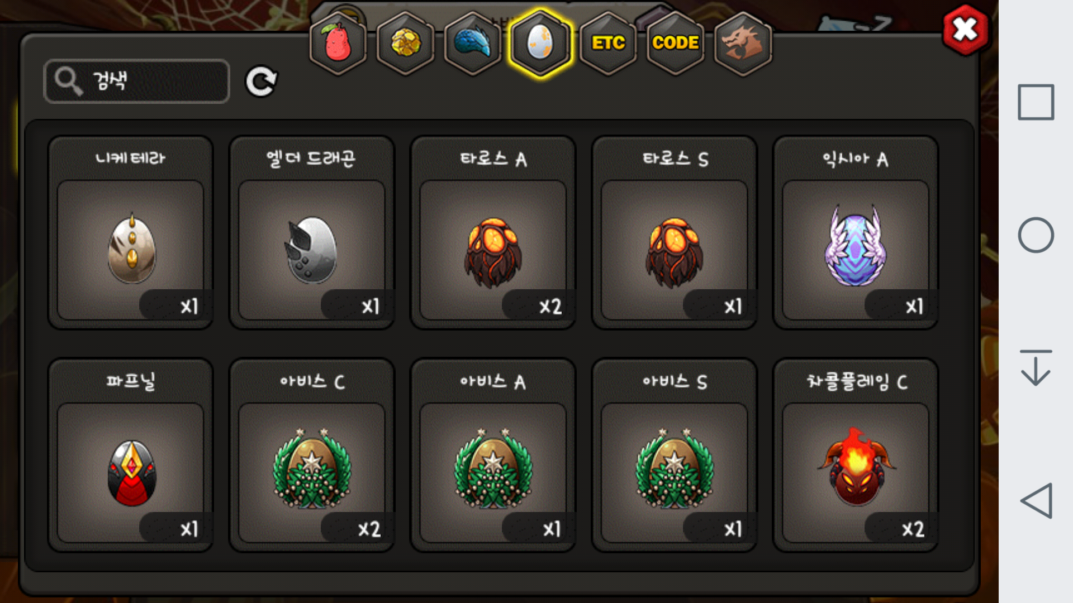Select the egg category tab
Image resolution: width=1073 pixels, height=603 pixels.
[540, 43]
